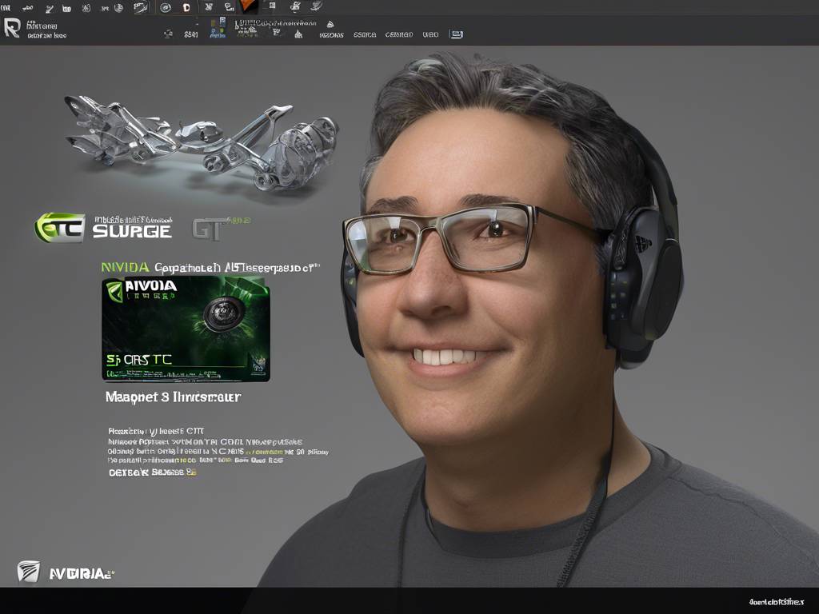Open the green NVIDIA product card thumbnail
This screenshot has width=819, height=614.
186,329
